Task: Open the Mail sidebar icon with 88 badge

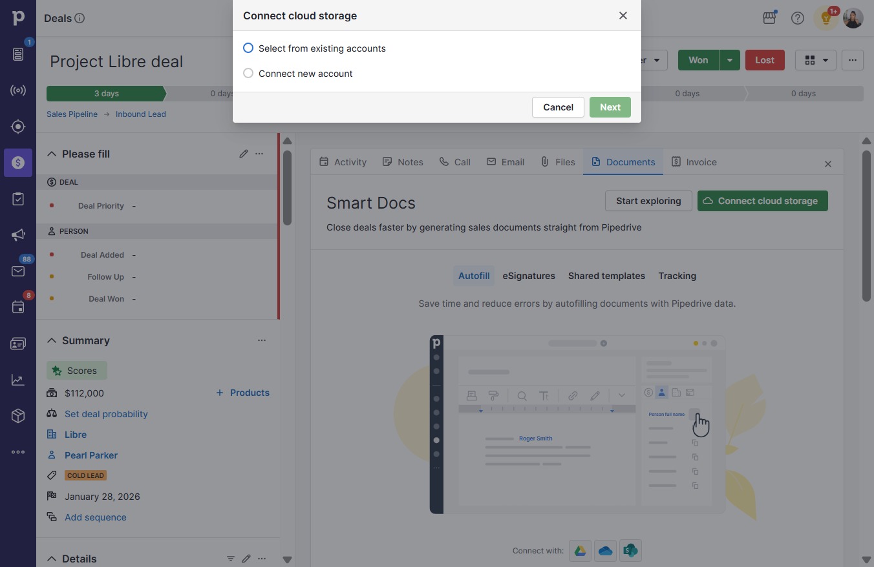Action: pos(18,271)
